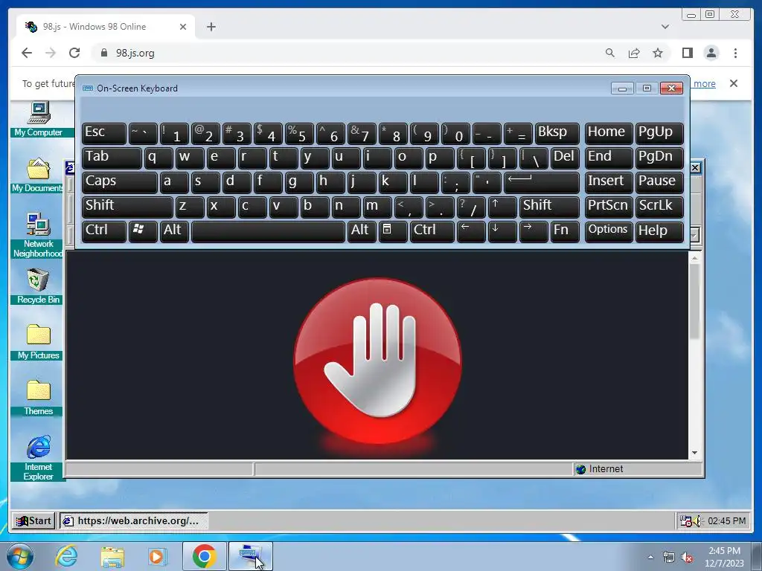The height and width of the screenshot is (571, 762).
Task: Toggle Chrome side panel icon
Action: (687, 53)
